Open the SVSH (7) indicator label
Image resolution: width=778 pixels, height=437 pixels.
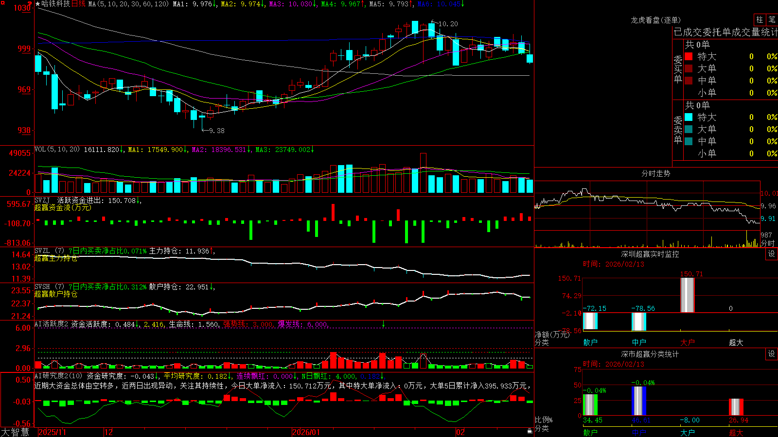click(x=50, y=287)
